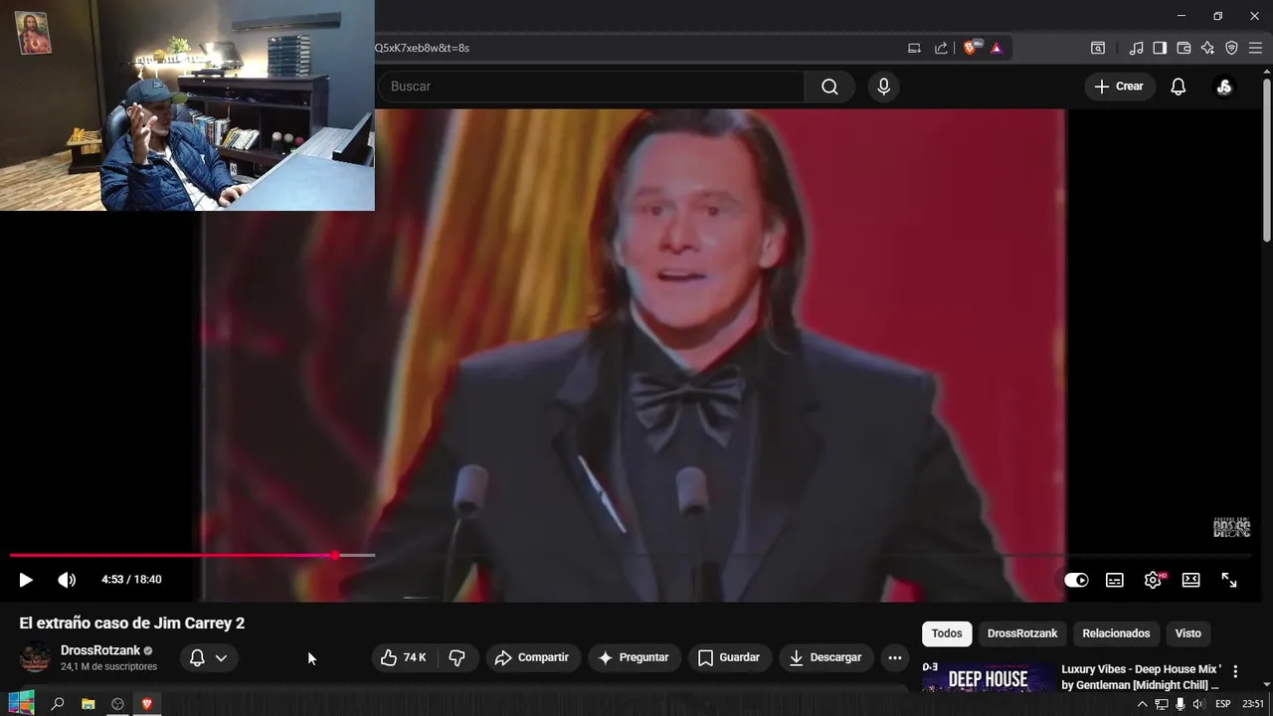Image resolution: width=1273 pixels, height=716 pixels.
Task: Expand the notification bell dropdown for DrossRotzank
Action: pos(209,657)
